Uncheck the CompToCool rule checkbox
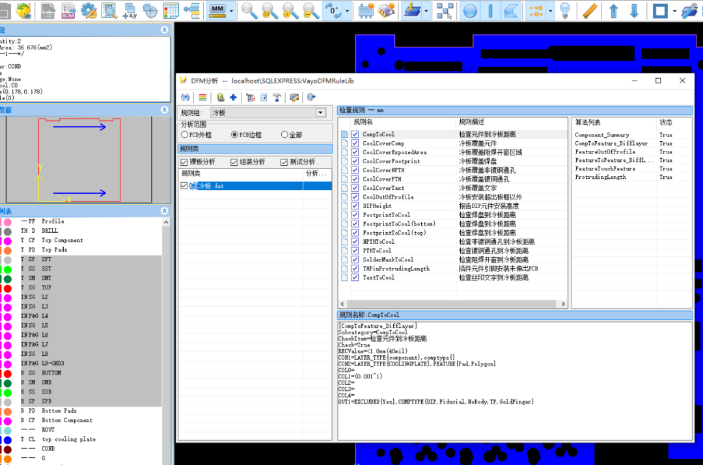The width and height of the screenshot is (703, 465). (355, 134)
